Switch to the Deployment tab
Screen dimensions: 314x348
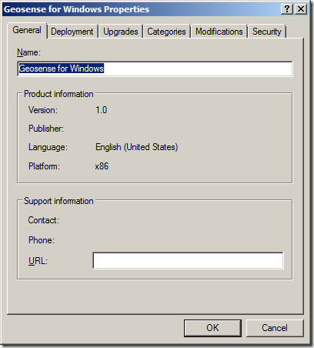(72, 32)
